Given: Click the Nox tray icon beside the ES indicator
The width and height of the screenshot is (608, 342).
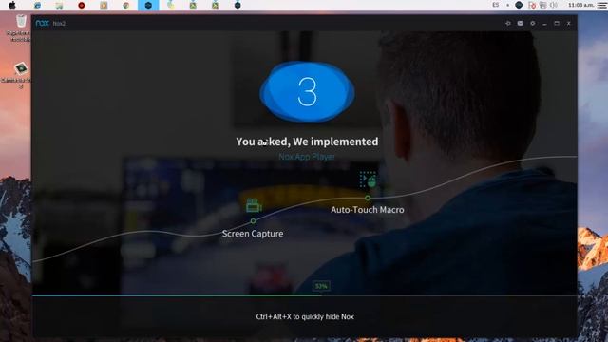Looking at the screenshot, I should 519,5.
